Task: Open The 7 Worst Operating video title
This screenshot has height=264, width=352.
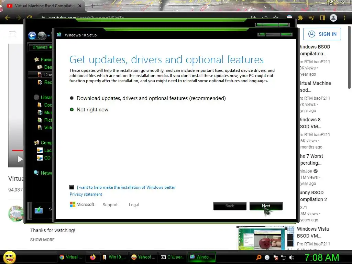Action: coord(311,159)
